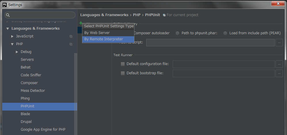Screen dimensions: 287x135
Task: Click the Default bootstrap file text field
Action: tap(224, 73)
